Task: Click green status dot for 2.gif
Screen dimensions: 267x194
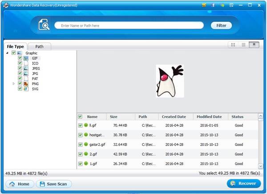Action: (86, 154)
